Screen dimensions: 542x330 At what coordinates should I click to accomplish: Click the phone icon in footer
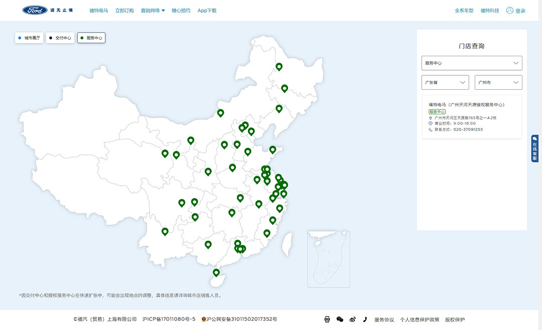click(x=365, y=319)
